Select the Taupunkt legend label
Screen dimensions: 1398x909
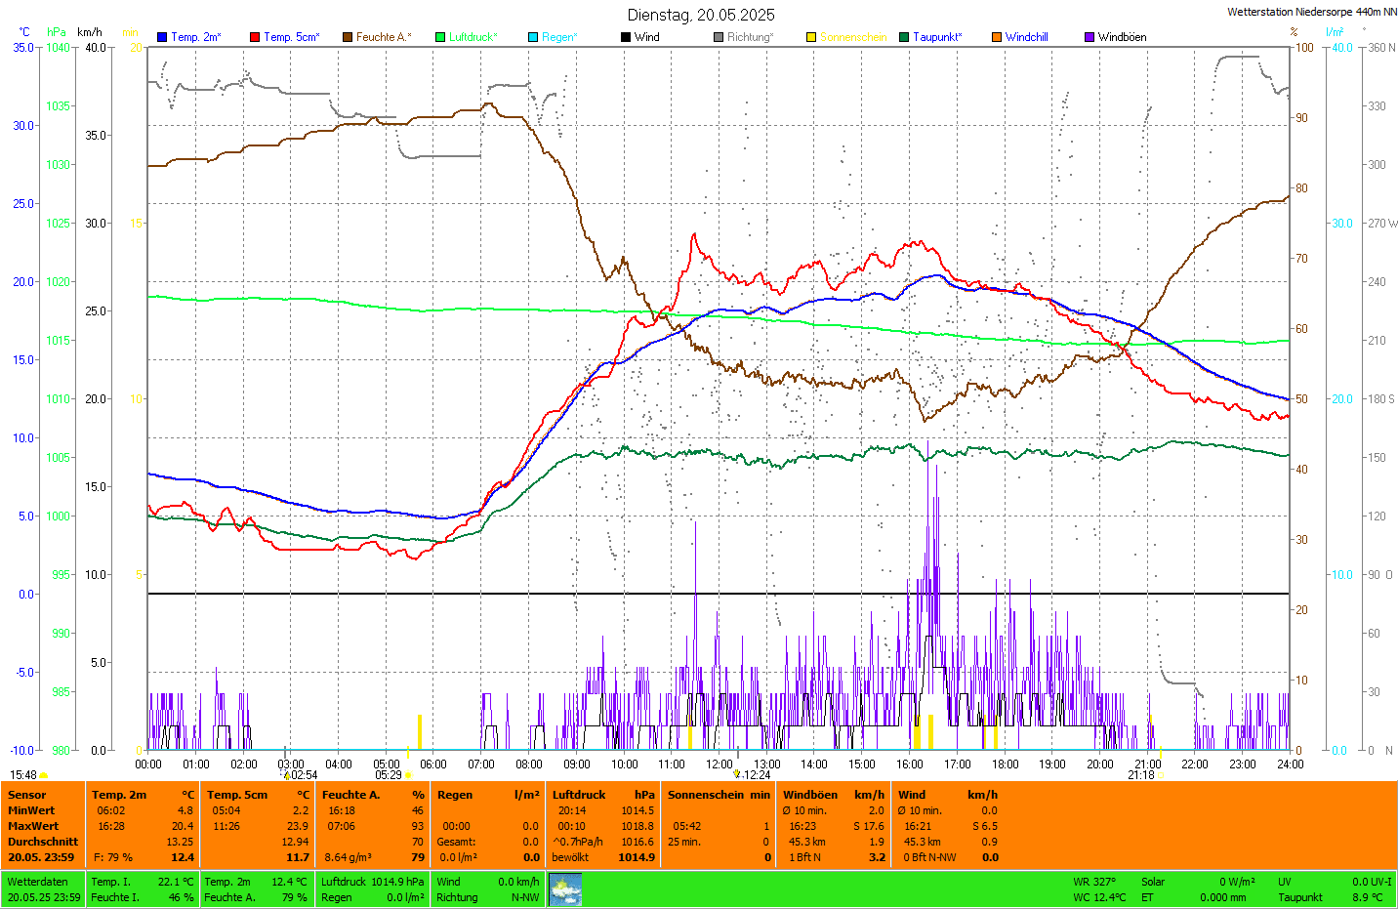pos(937,37)
